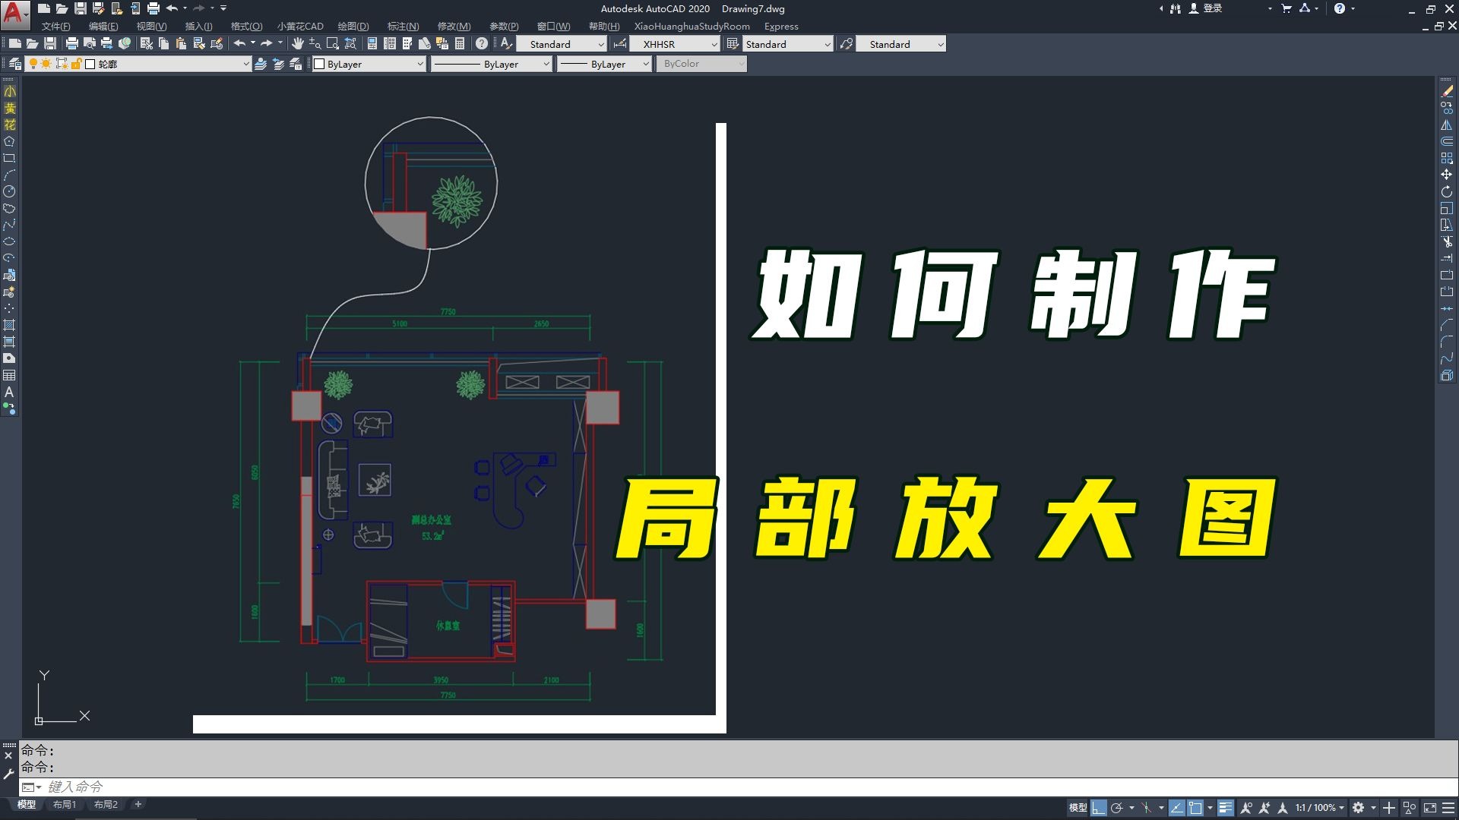The image size is (1459, 820).
Task: Select the Spline tool
Action: pos(10,225)
